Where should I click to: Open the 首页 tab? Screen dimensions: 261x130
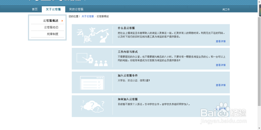[35, 9]
